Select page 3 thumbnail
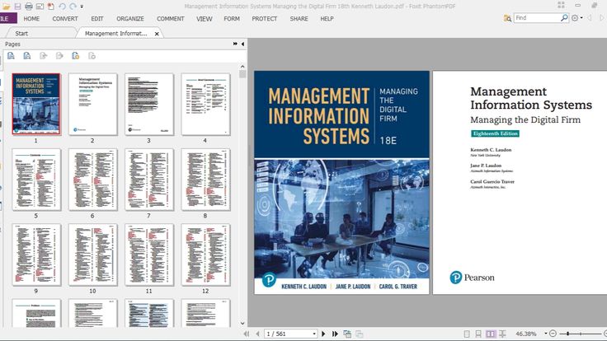607x341 pixels. click(x=149, y=104)
